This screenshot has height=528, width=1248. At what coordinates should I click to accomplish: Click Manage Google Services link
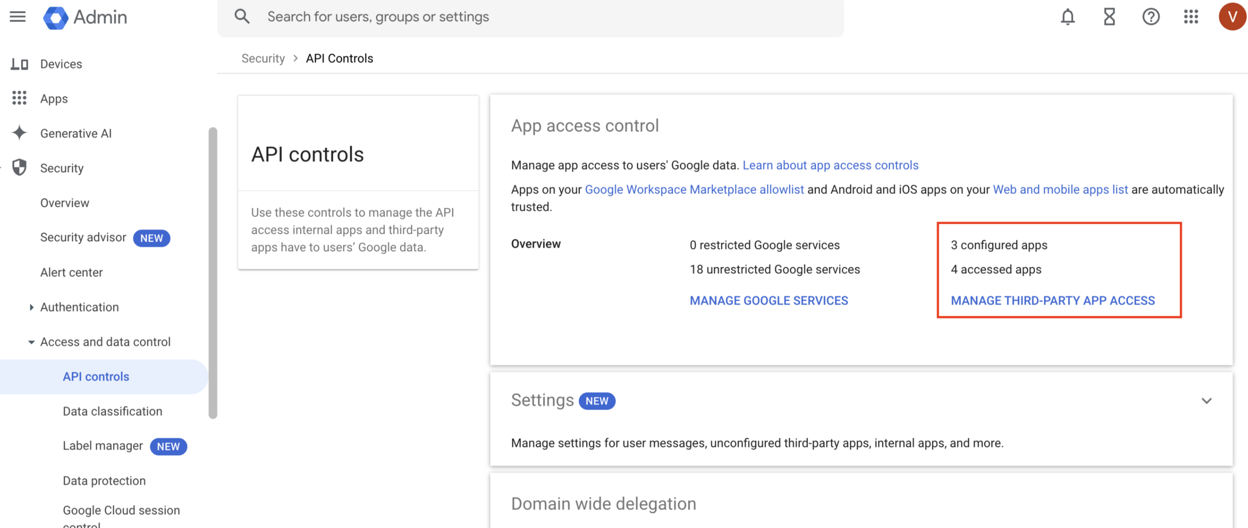pyautogui.click(x=769, y=300)
